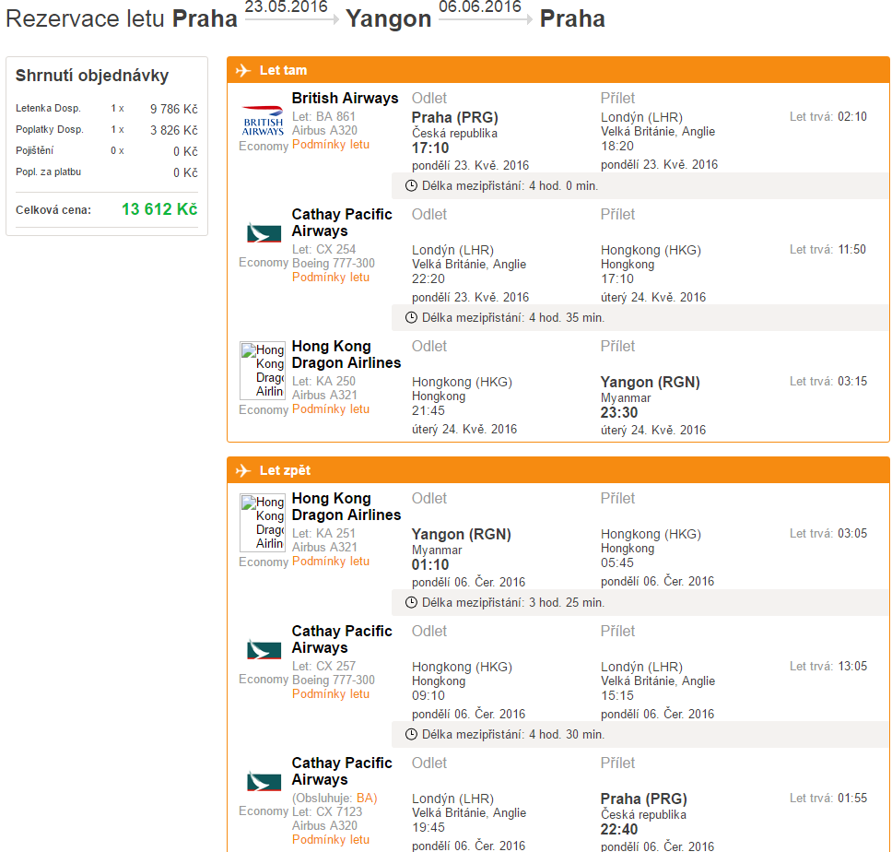Click Délka mezipřistání: 4 hod. 35 min.
Viewport: 892px width, 852px height.
coord(513,317)
